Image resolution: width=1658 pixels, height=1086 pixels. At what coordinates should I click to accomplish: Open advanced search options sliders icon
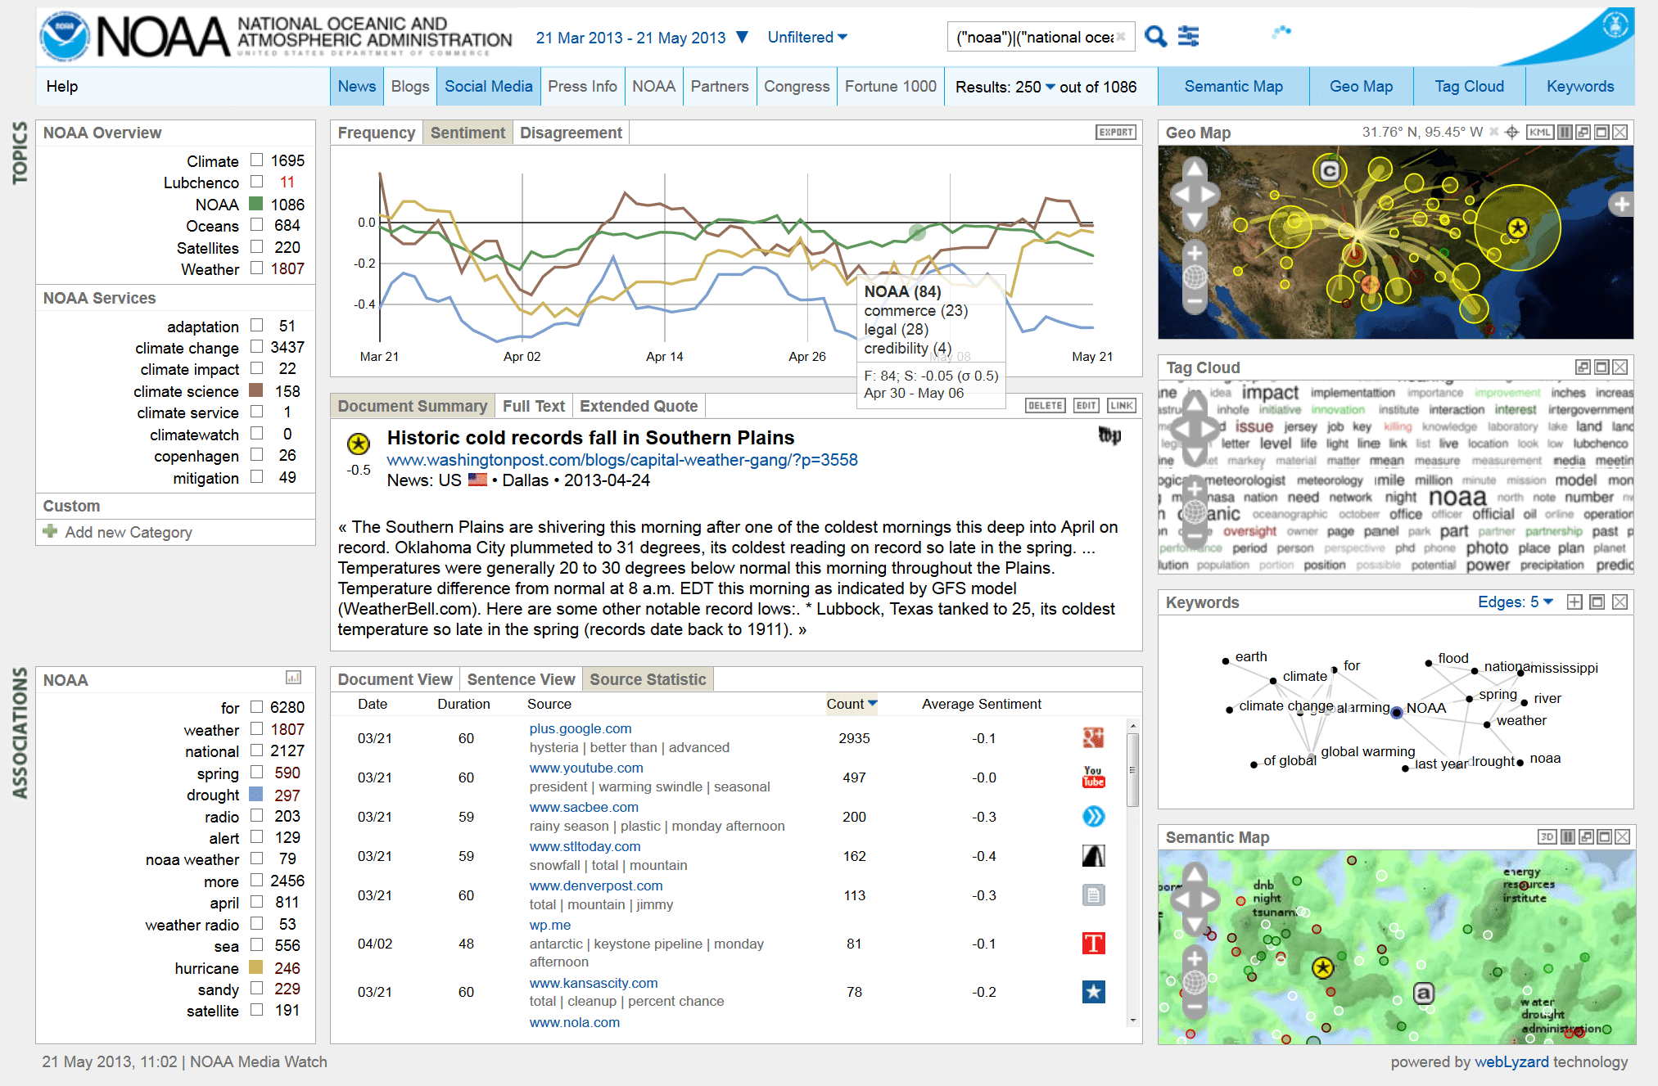(1188, 36)
